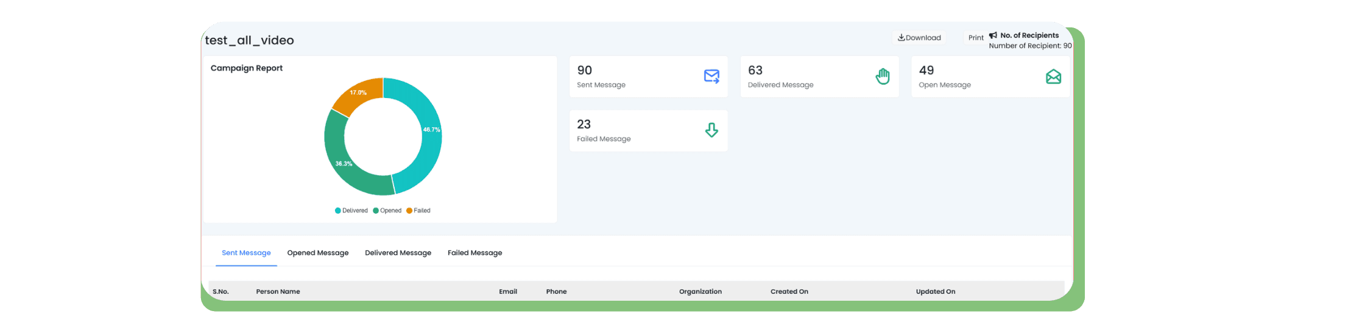Click the Delivered Message hand icon
Image resolution: width=1348 pixels, height=333 pixels.
tap(883, 77)
